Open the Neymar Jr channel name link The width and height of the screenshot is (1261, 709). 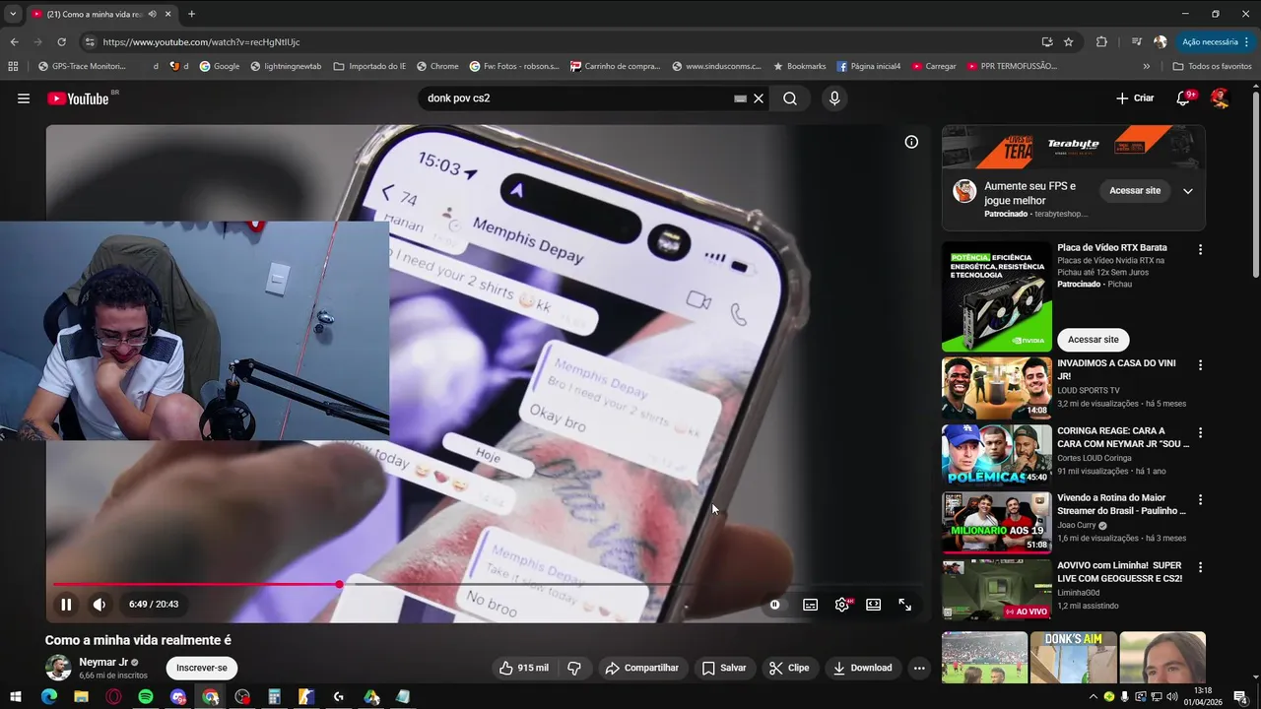click(103, 663)
